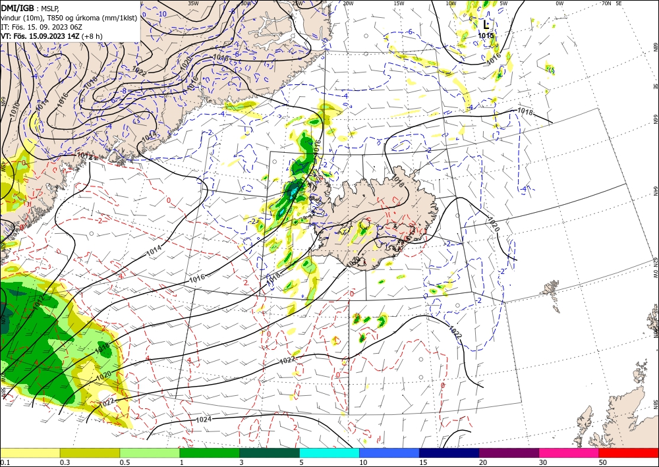Screen dimensions: 659x467
Task: Click the '15W' longitude label
Action: [399, 3]
